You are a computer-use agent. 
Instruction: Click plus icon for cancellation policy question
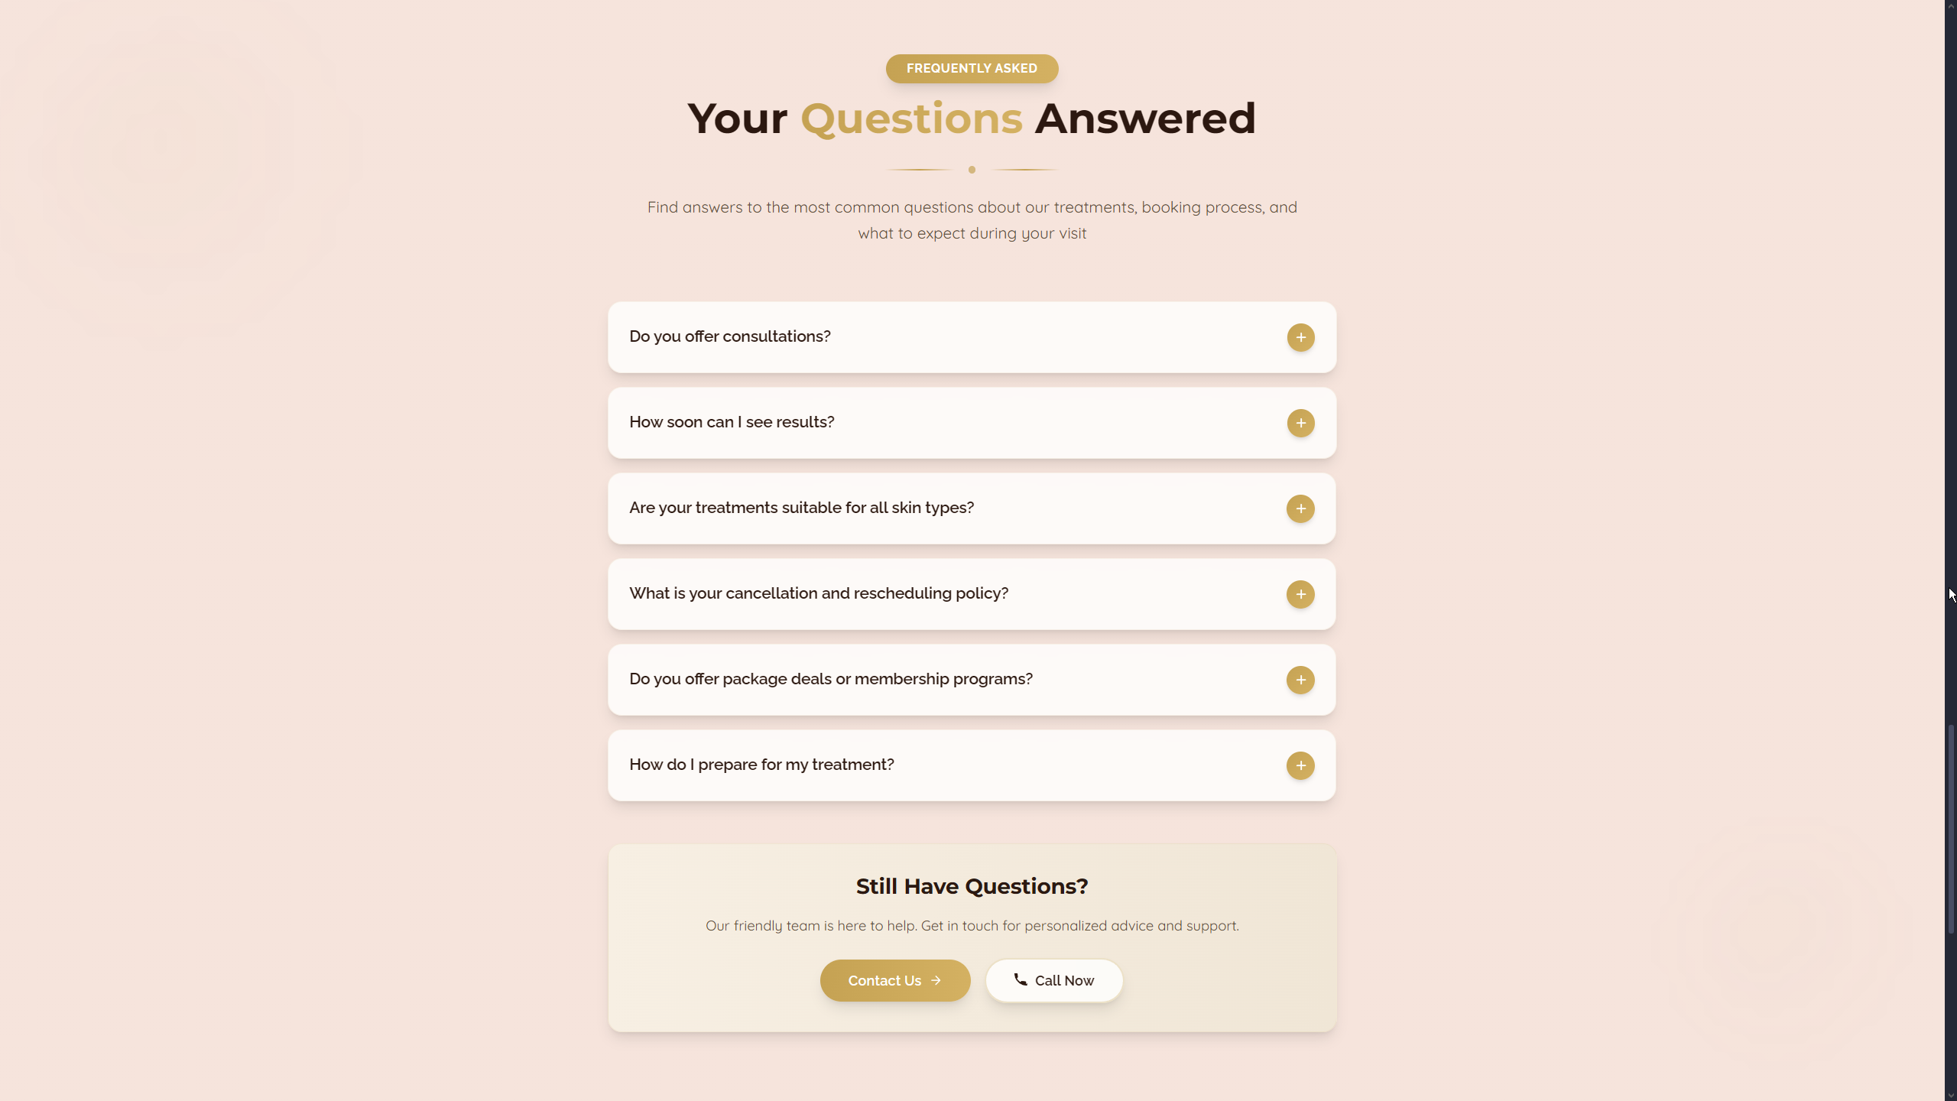coord(1300,594)
